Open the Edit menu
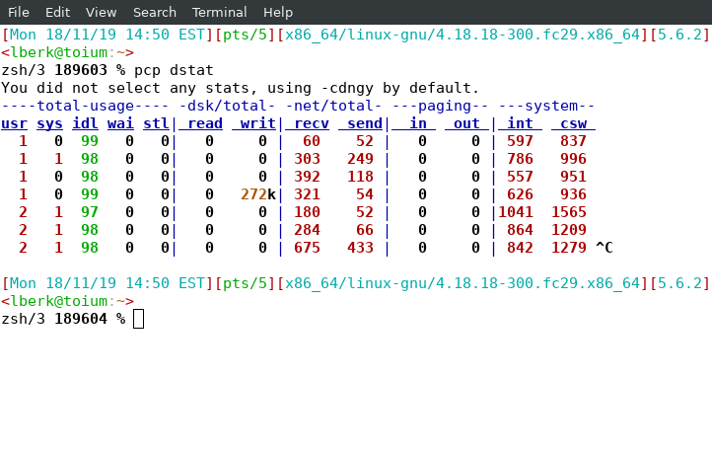 point(57,12)
